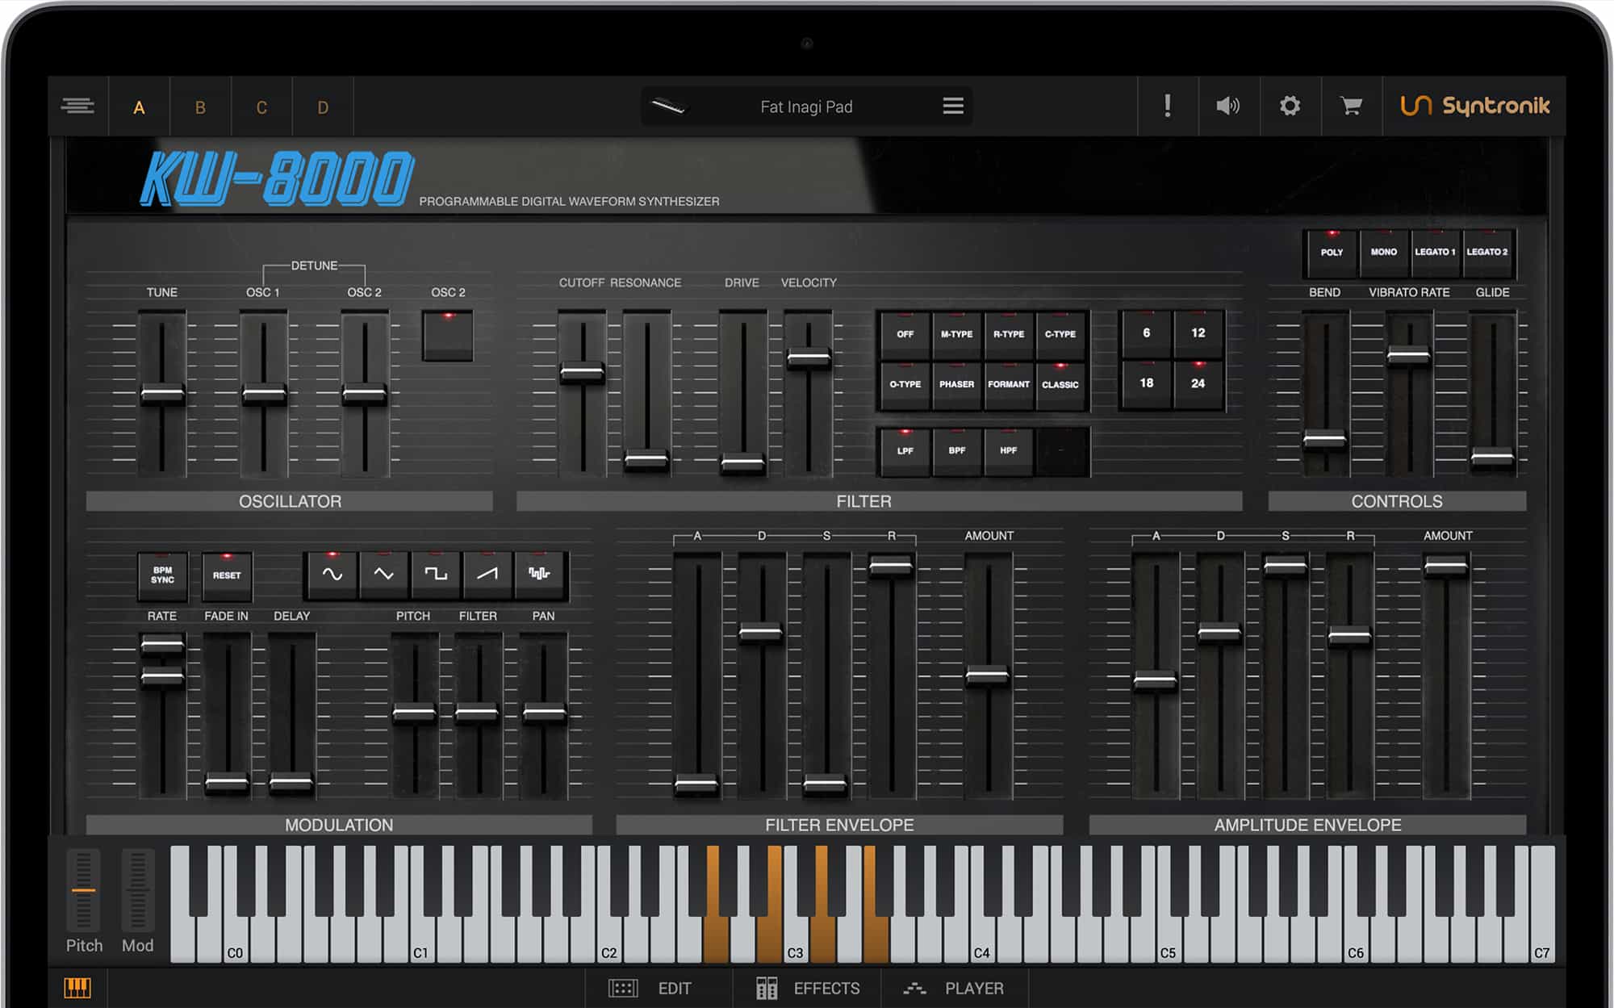Toggle BPM SYNC button
The image size is (1614, 1008).
162,575
